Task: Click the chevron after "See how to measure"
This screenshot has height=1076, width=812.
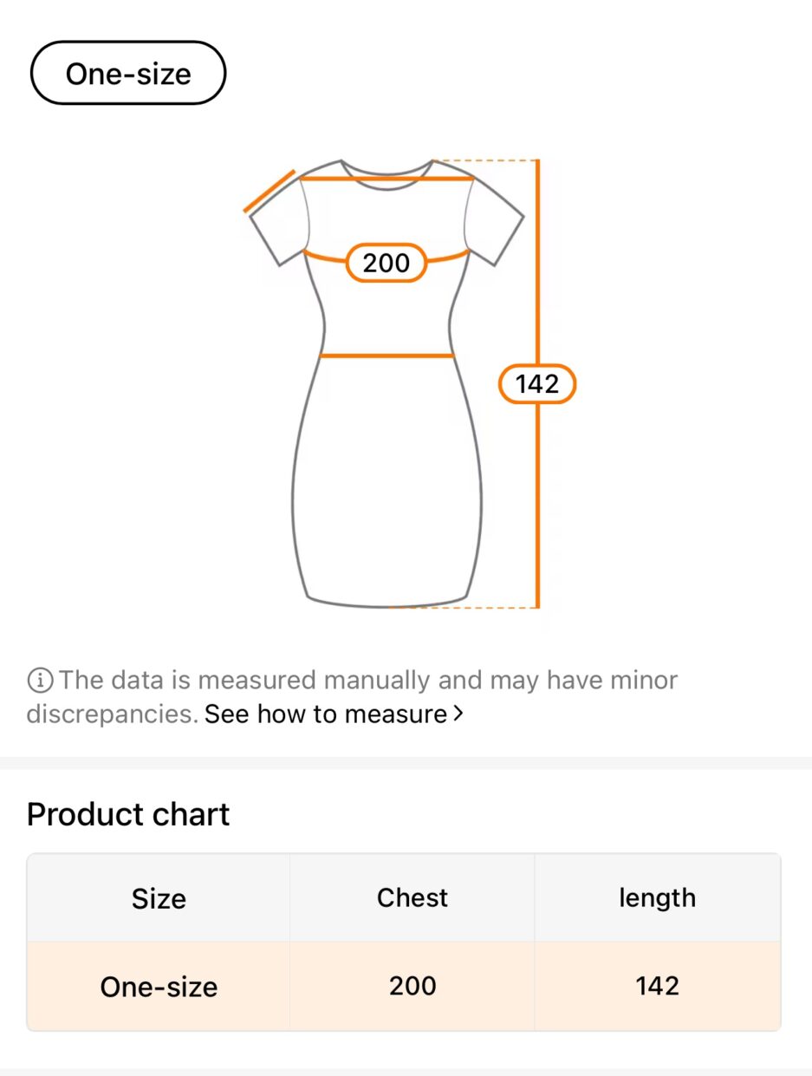Action: [458, 714]
